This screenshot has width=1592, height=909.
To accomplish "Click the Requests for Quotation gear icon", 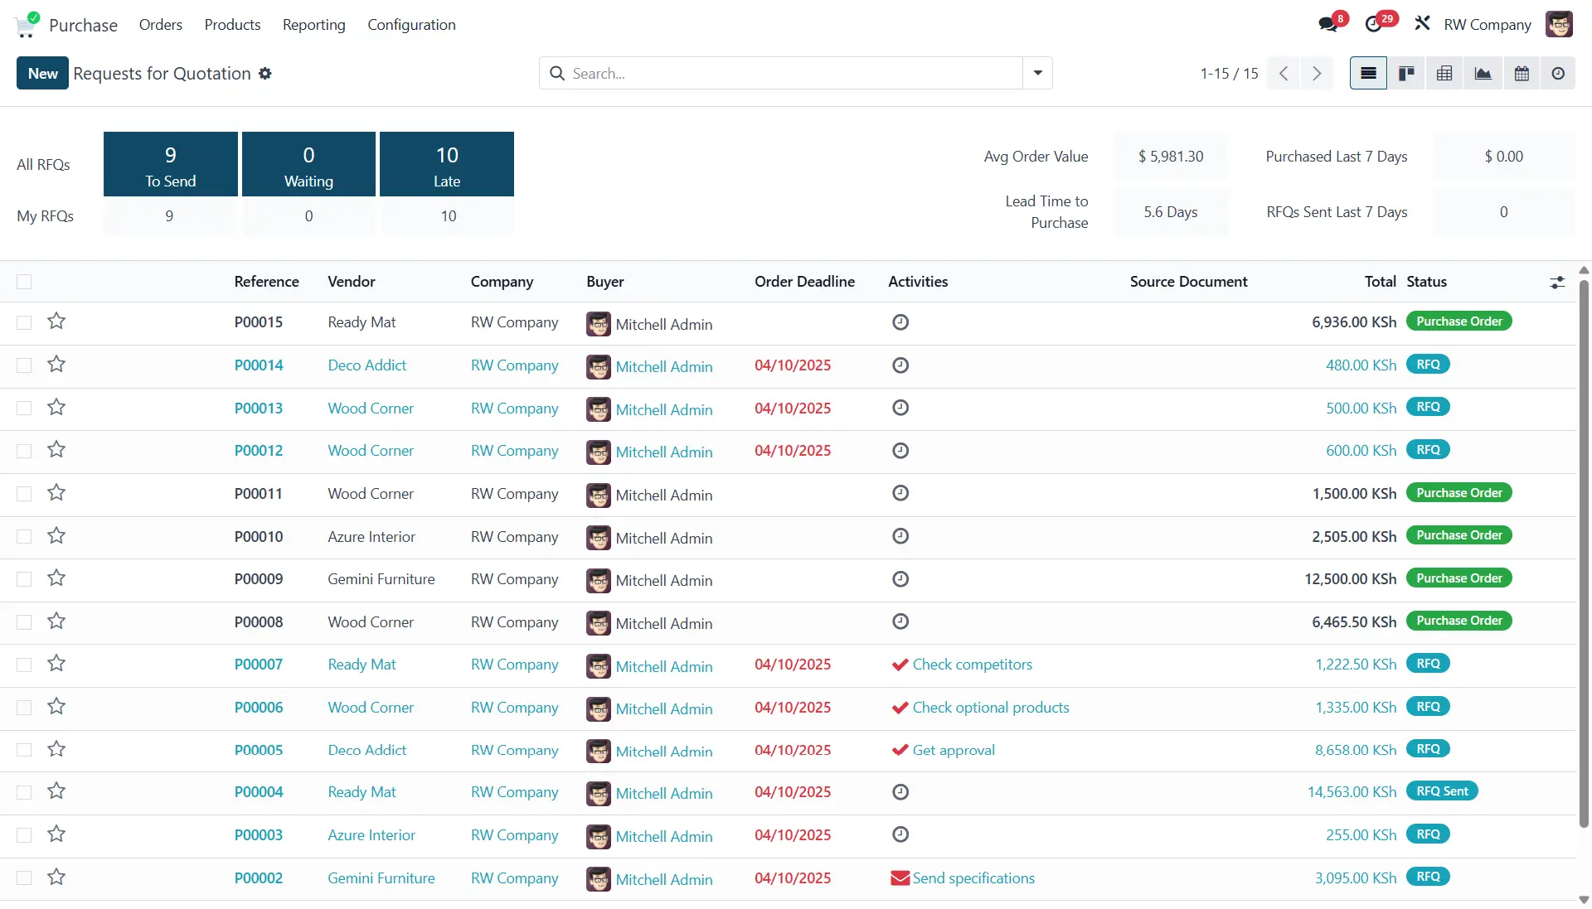I will pyautogui.click(x=265, y=74).
